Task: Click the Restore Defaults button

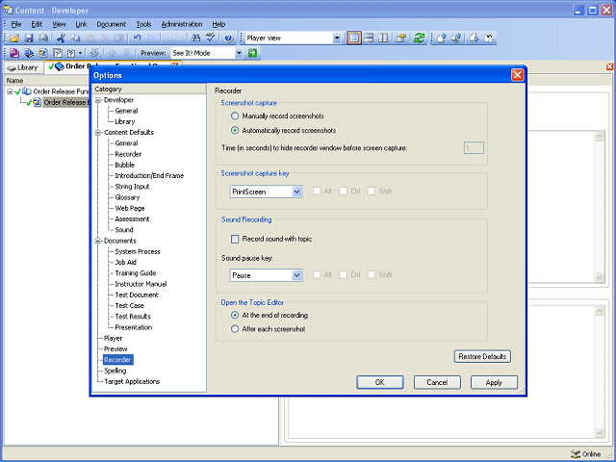Action: tap(482, 357)
